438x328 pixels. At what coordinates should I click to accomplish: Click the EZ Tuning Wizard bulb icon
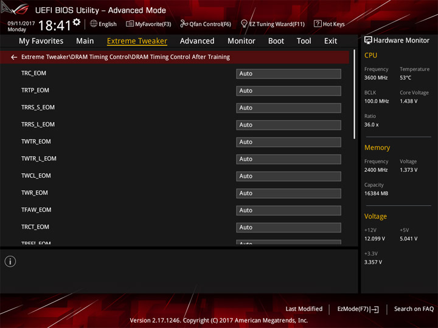tap(244, 24)
